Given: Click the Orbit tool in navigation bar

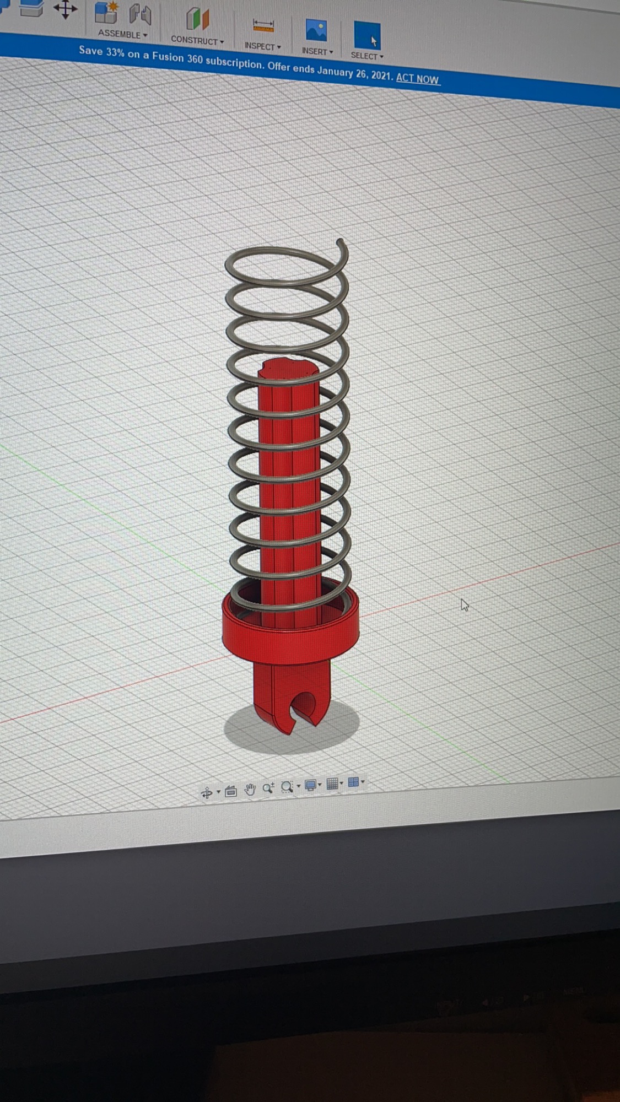Looking at the screenshot, I should [x=207, y=793].
